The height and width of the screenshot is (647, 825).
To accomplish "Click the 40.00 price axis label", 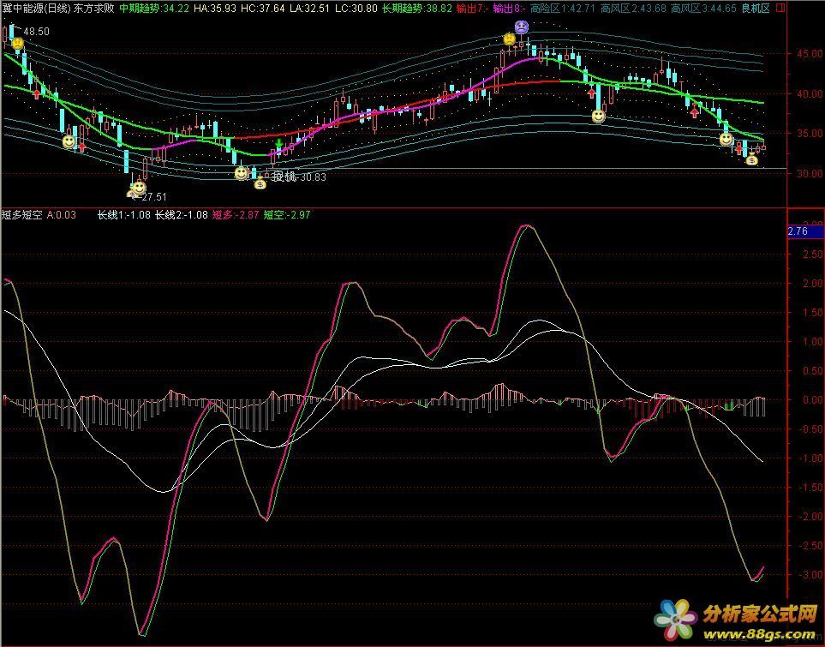I will pos(810,93).
